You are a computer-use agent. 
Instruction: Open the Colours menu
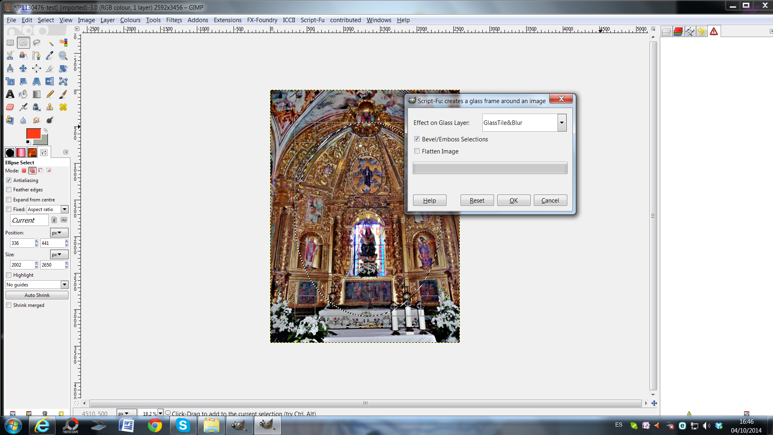tap(130, 20)
